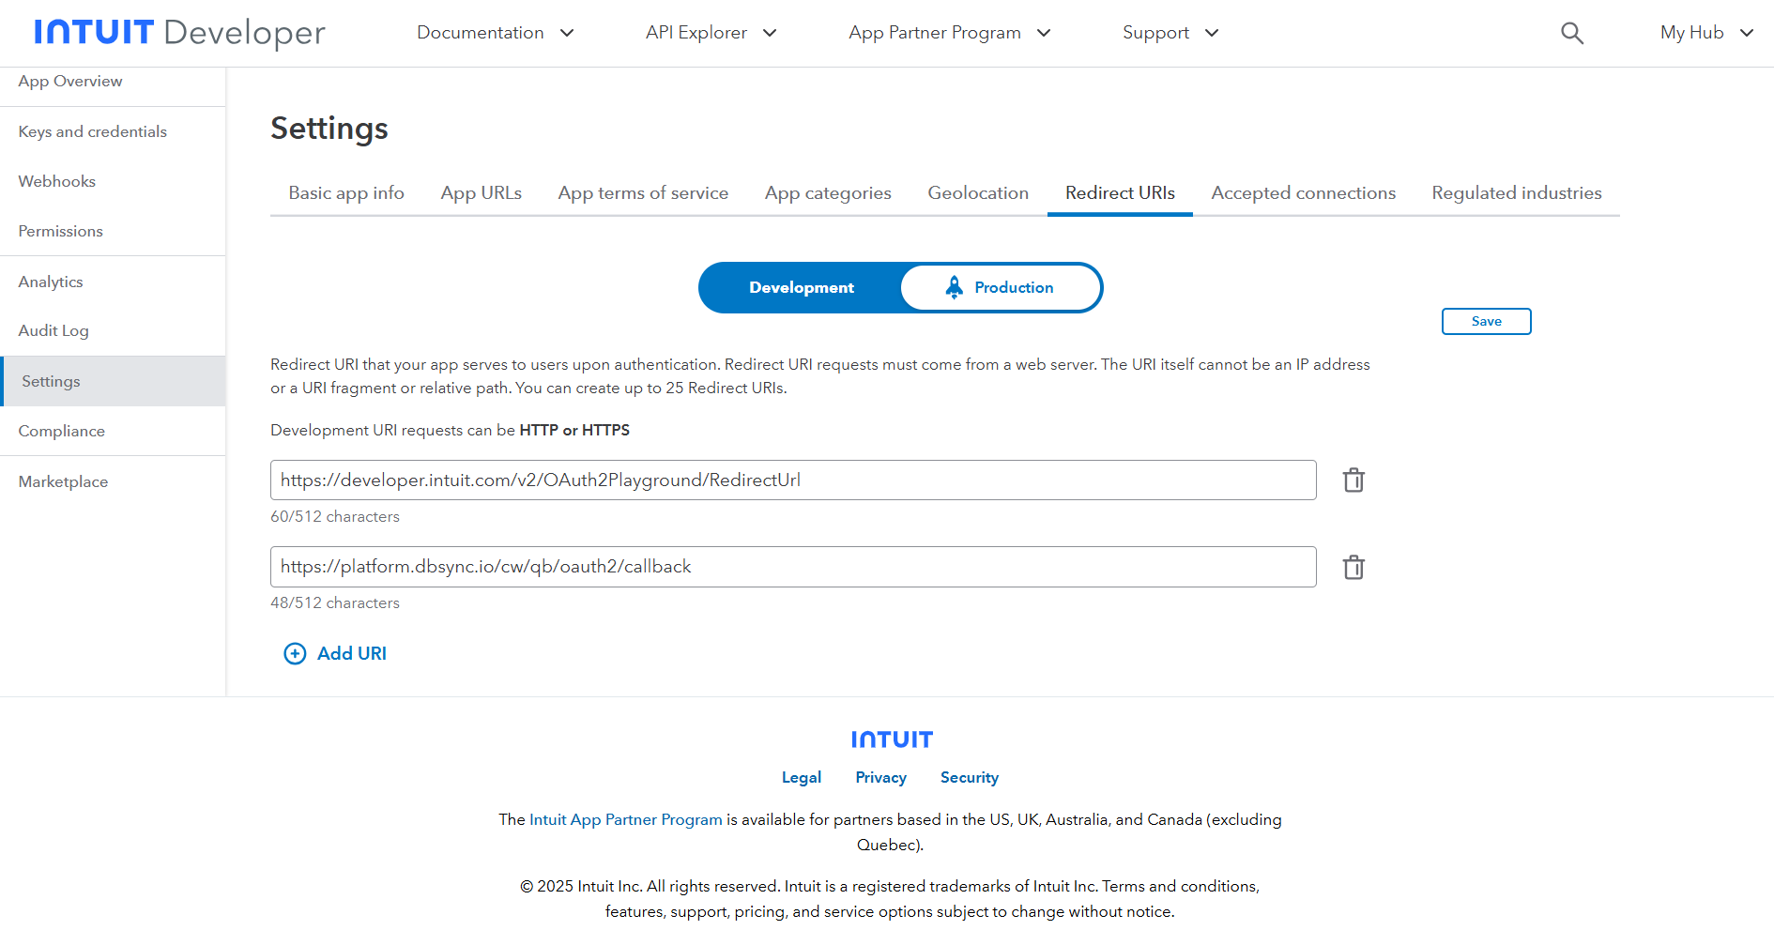1774x930 pixels.
Task: Click the Intuit footer logo
Action: pyautogui.click(x=891, y=739)
